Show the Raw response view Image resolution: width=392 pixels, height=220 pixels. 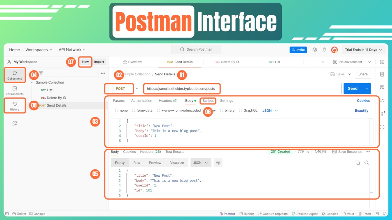(137, 163)
